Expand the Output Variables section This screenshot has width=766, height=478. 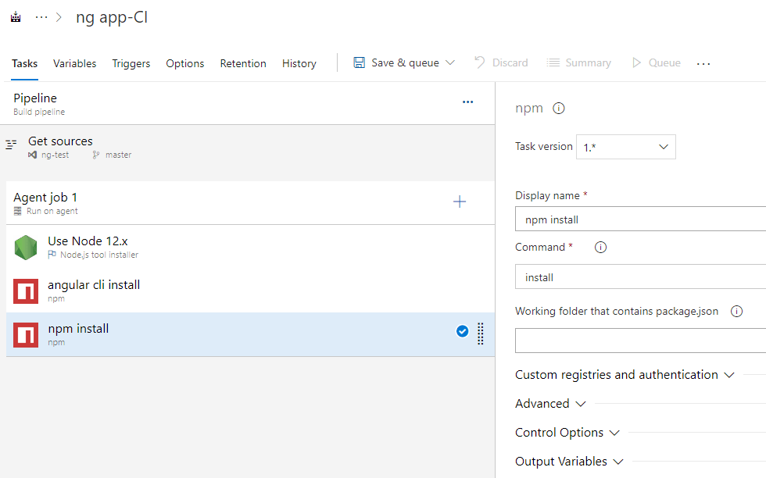[569, 462]
